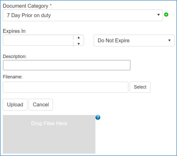Expand the Do Not Expire dropdown arrow
This screenshot has width=177, height=156.
coord(169,40)
